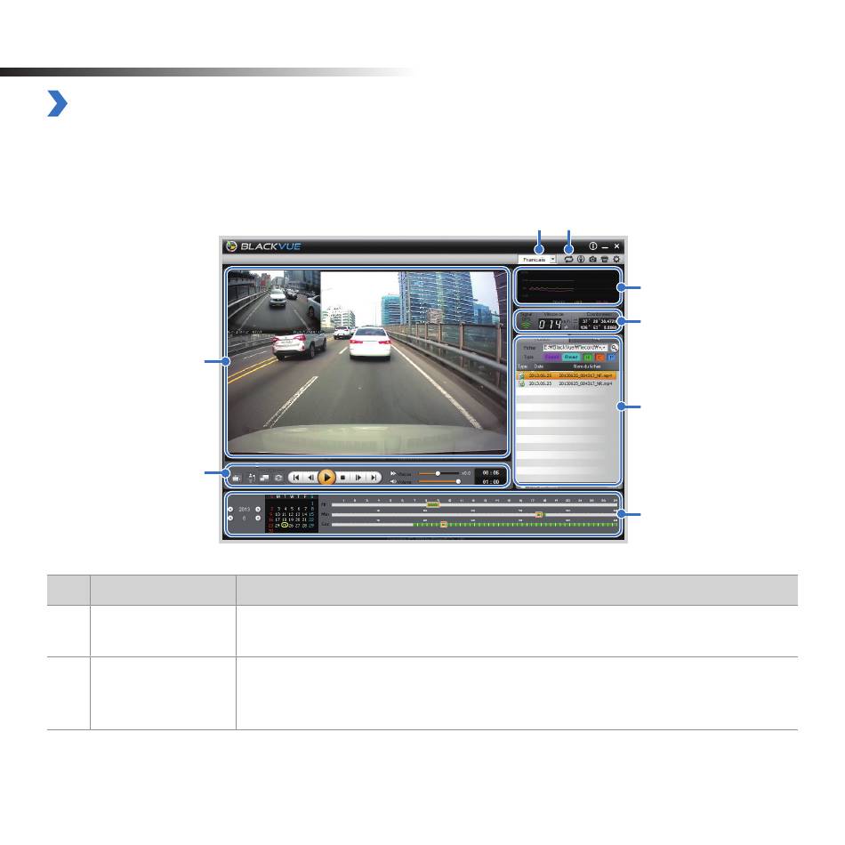Skip to the previous recording
Viewport: 845px width, 845px height.
[295, 478]
